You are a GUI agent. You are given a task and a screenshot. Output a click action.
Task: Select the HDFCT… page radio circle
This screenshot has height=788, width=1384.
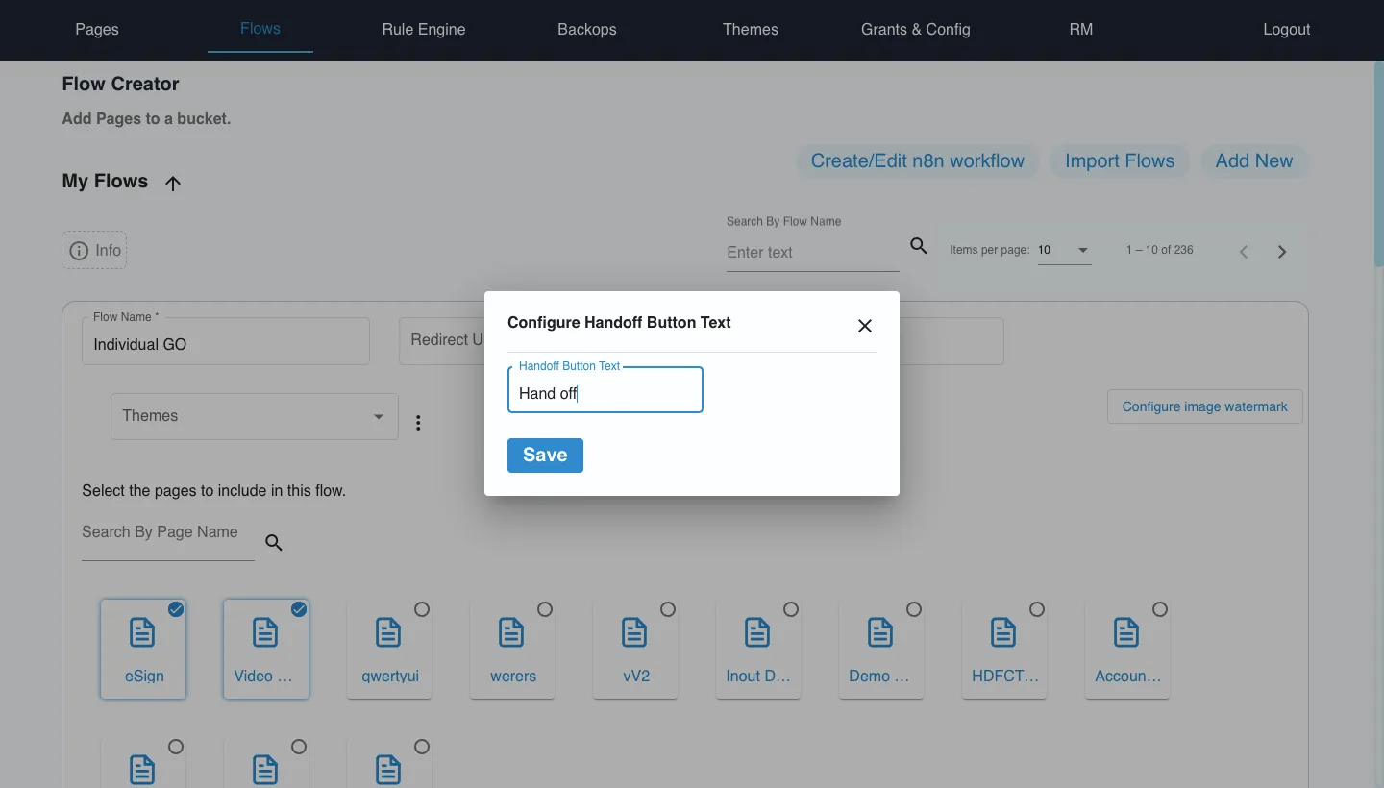(1037, 609)
